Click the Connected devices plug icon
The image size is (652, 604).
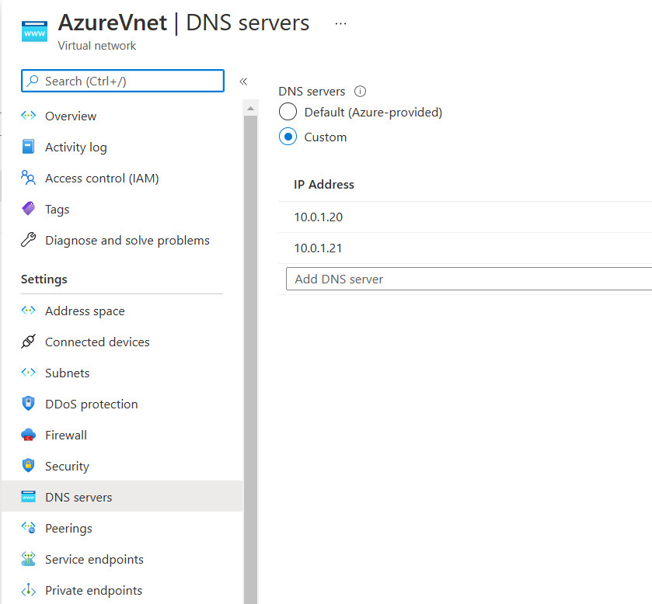click(28, 342)
